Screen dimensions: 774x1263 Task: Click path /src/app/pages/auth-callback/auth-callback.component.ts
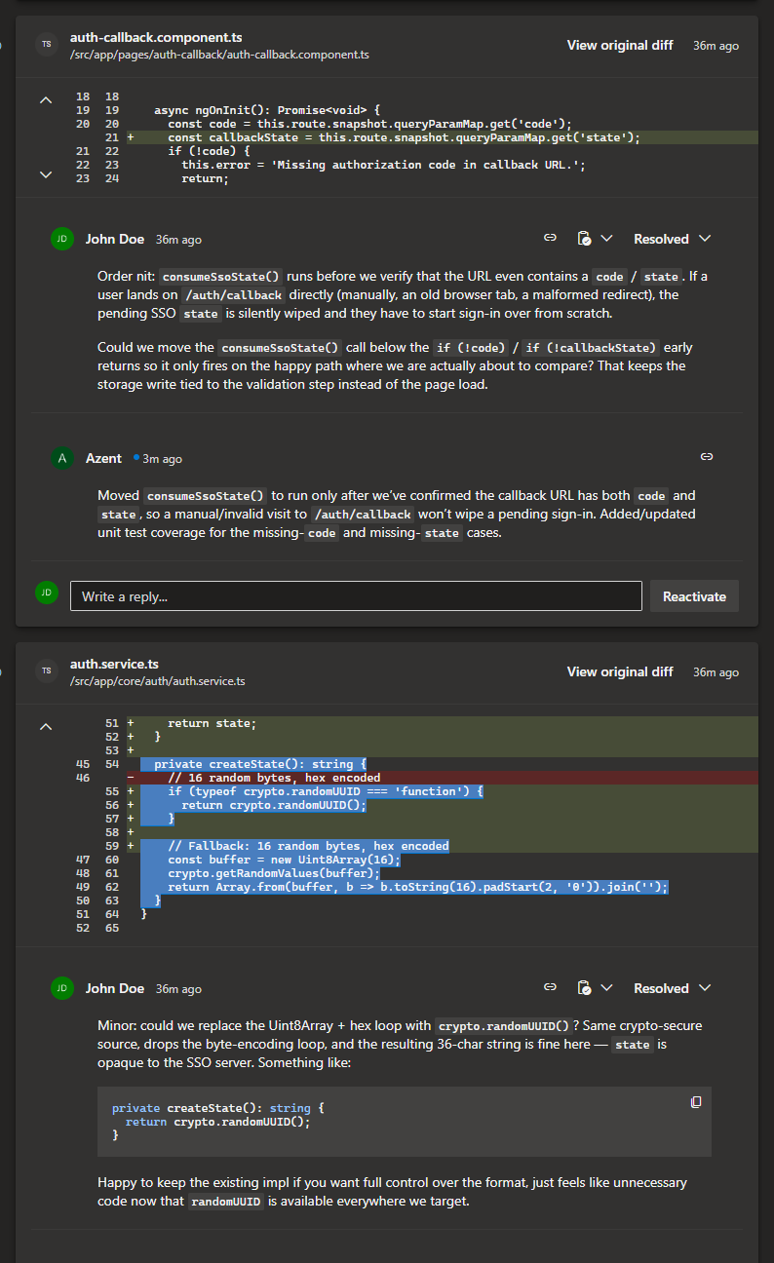219,55
